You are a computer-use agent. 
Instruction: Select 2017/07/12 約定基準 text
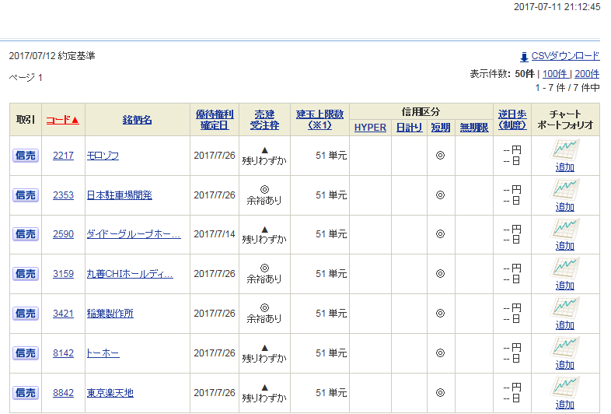point(52,56)
